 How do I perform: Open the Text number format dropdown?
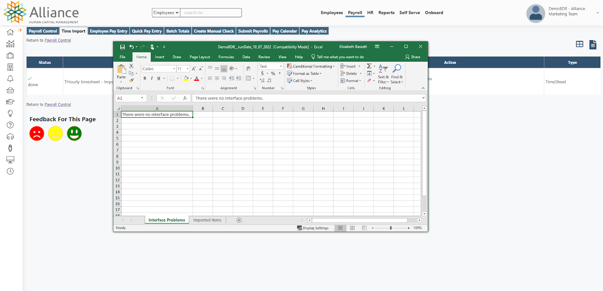click(x=281, y=66)
